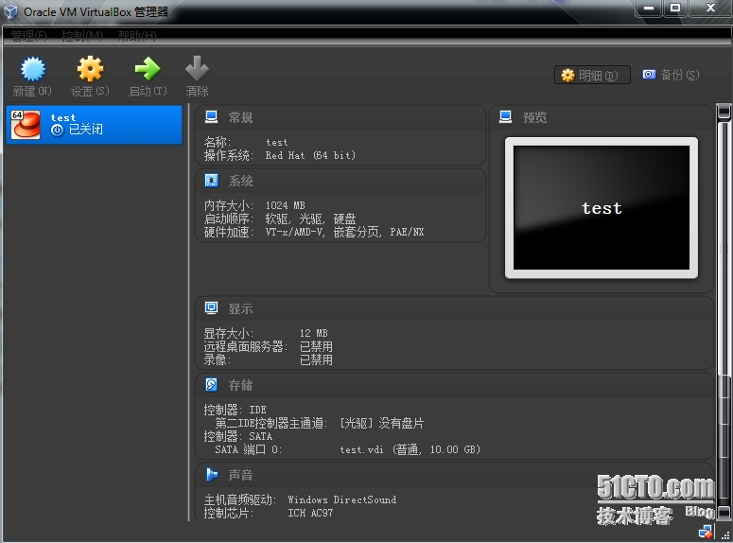
Task: Click the 名称 value 'test' in 常规
Action: [x=277, y=142]
